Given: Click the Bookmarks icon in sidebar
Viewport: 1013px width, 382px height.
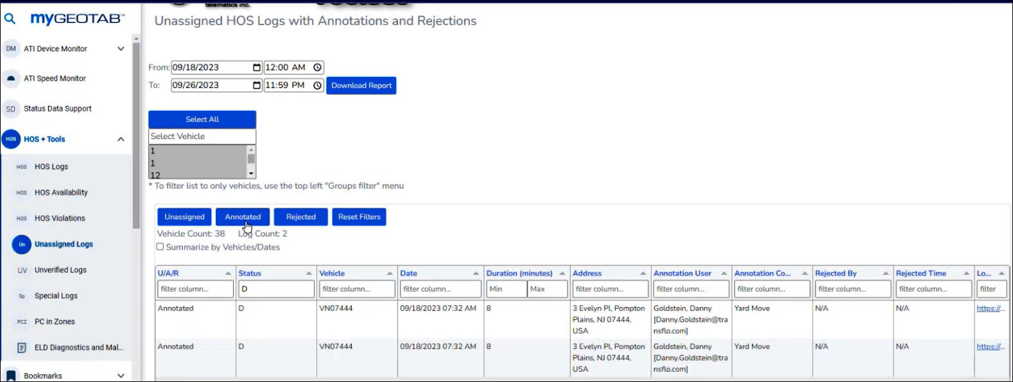Looking at the screenshot, I should pos(11,376).
